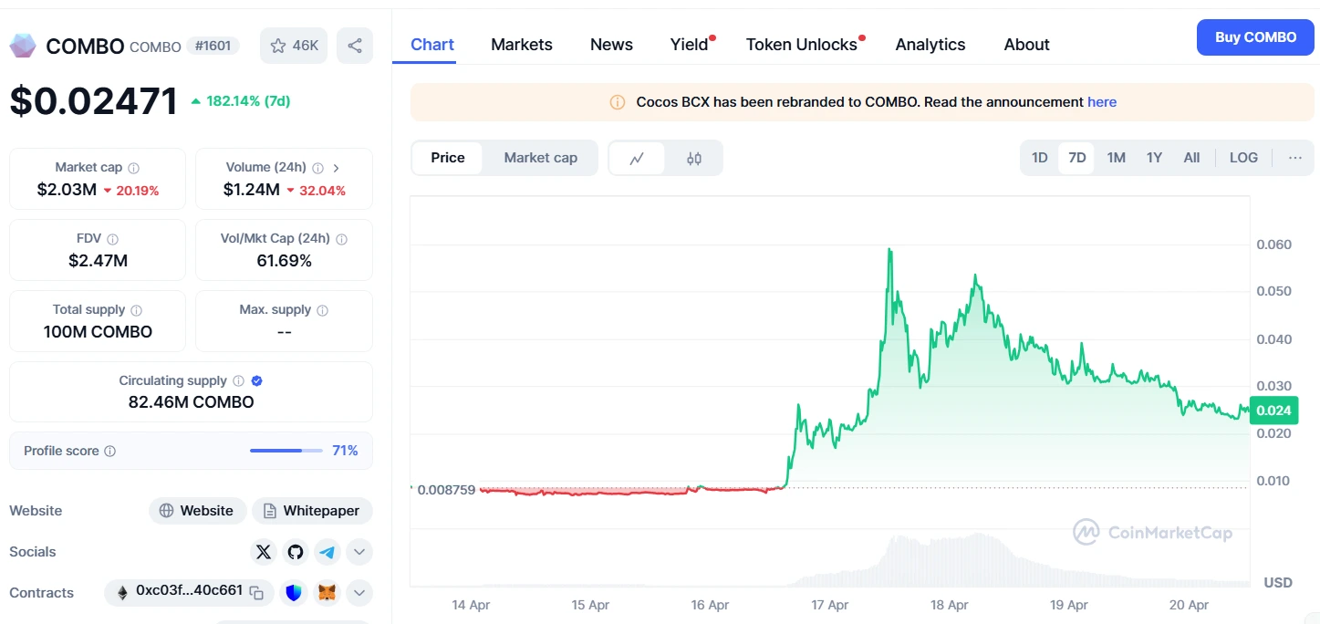Viewport: 1320px width, 624px height.
Task: Click the $2.47M FDV value
Action: tap(98, 261)
